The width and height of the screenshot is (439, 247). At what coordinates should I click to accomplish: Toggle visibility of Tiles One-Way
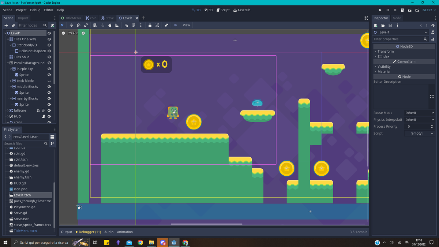coord(49,39)
